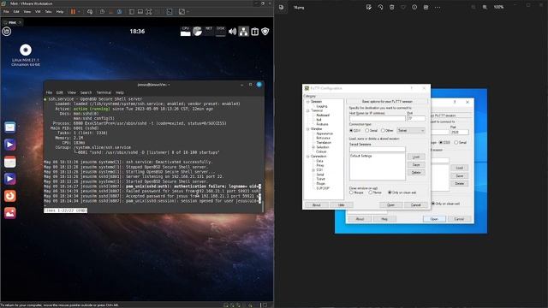Select Colours in the PuTTY category tree
548x308 pixels.
pyautogui.click(x=321, y=152)
